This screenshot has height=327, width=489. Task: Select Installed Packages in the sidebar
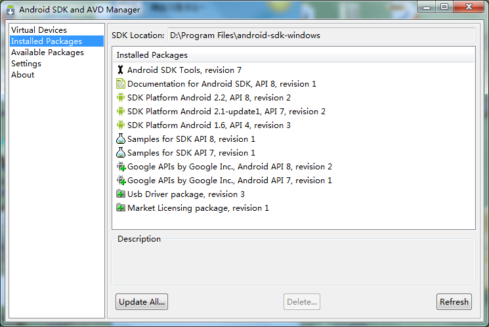56,41
